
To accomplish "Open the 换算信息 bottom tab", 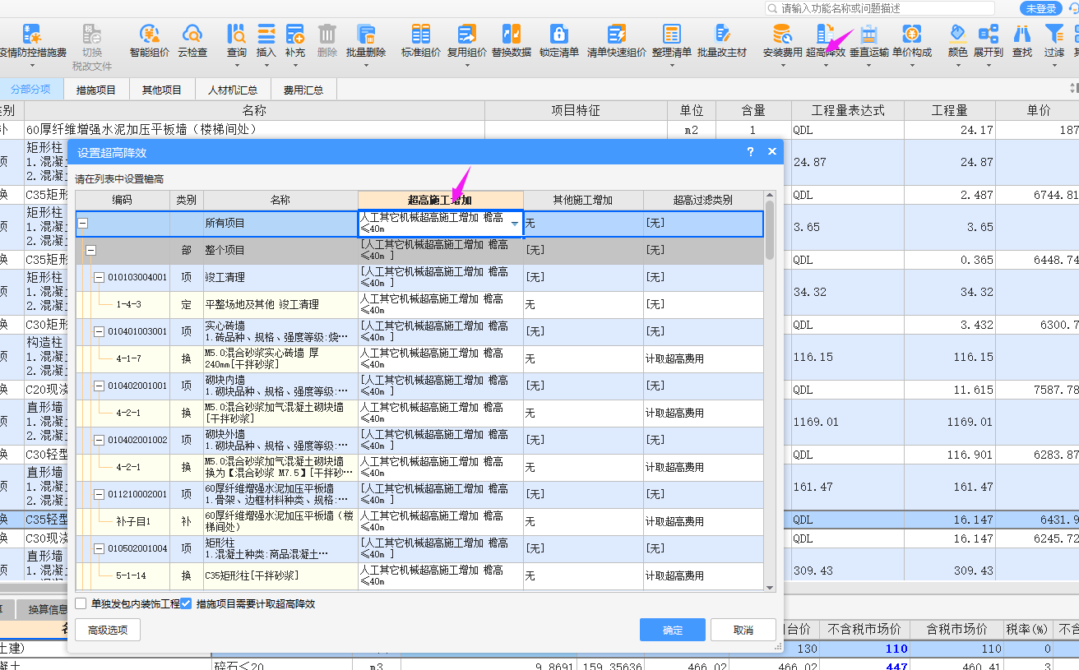I will 49,609.
